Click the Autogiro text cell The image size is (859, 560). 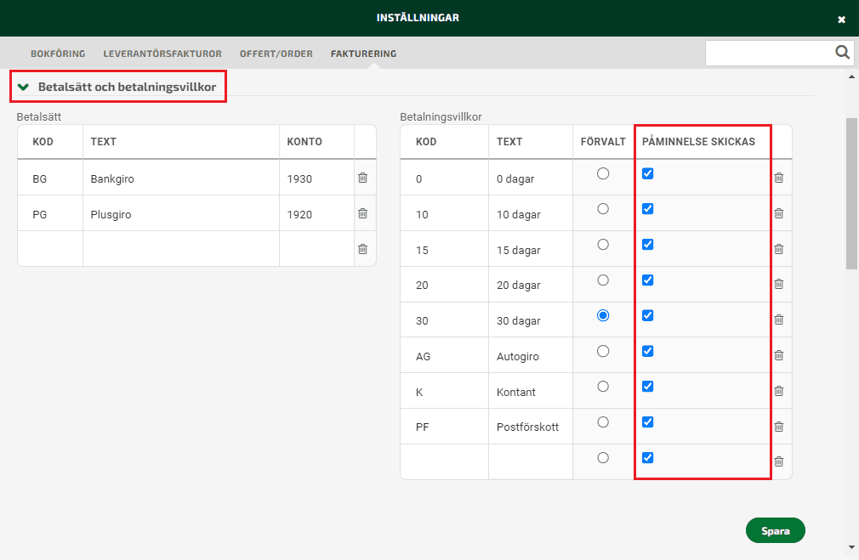[x=531, y=355]
